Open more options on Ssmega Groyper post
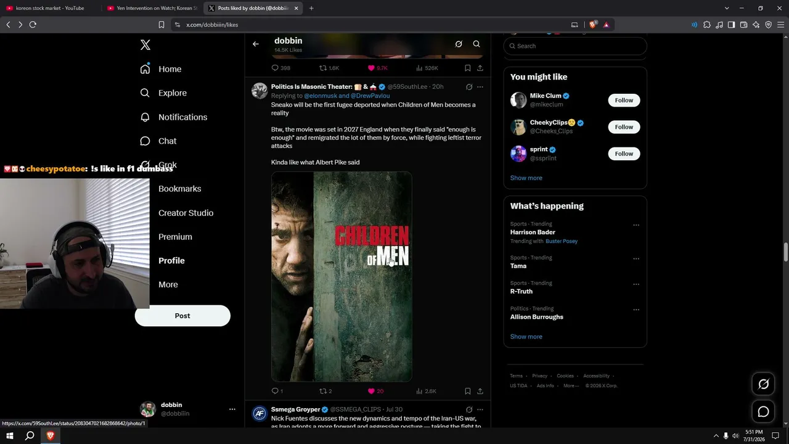Viewport: 789px width, 444px height. tap(480, 409)
